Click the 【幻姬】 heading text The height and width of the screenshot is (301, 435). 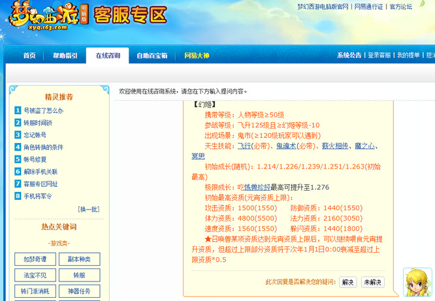(x=204, y=104)
